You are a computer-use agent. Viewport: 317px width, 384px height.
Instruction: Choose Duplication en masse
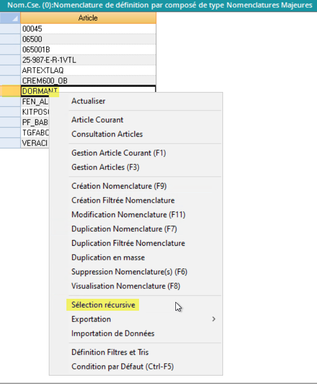coord(108,257)
